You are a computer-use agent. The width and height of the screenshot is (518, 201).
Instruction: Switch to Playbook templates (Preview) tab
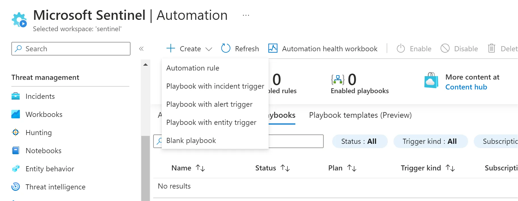click(360, 115)
